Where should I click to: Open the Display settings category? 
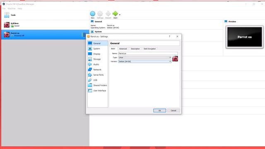[x=98, y=54]
